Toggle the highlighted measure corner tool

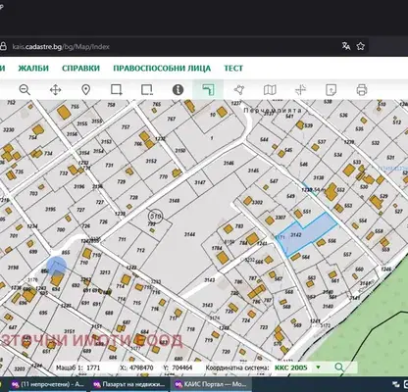(x=208, y=89)
